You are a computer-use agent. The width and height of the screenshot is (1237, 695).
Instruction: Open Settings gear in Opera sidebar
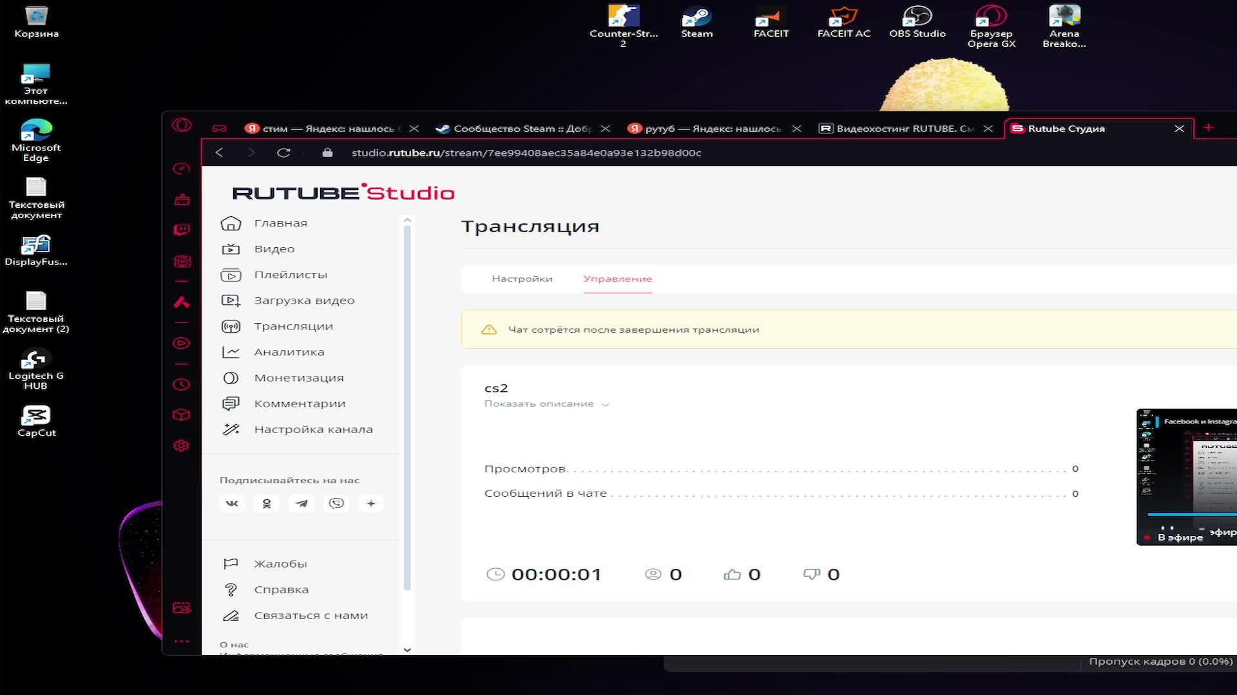182,445
